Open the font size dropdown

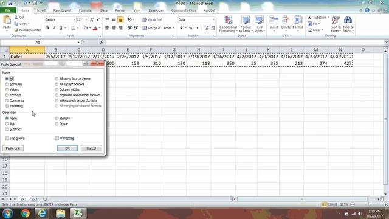[86, 19]
